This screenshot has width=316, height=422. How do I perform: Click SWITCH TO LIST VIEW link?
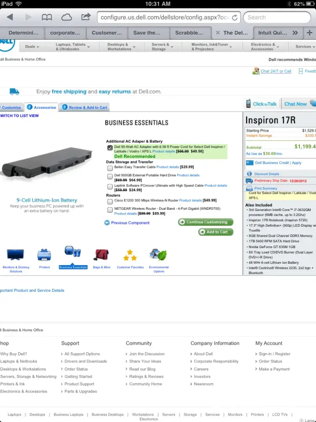tap(19, 116)
